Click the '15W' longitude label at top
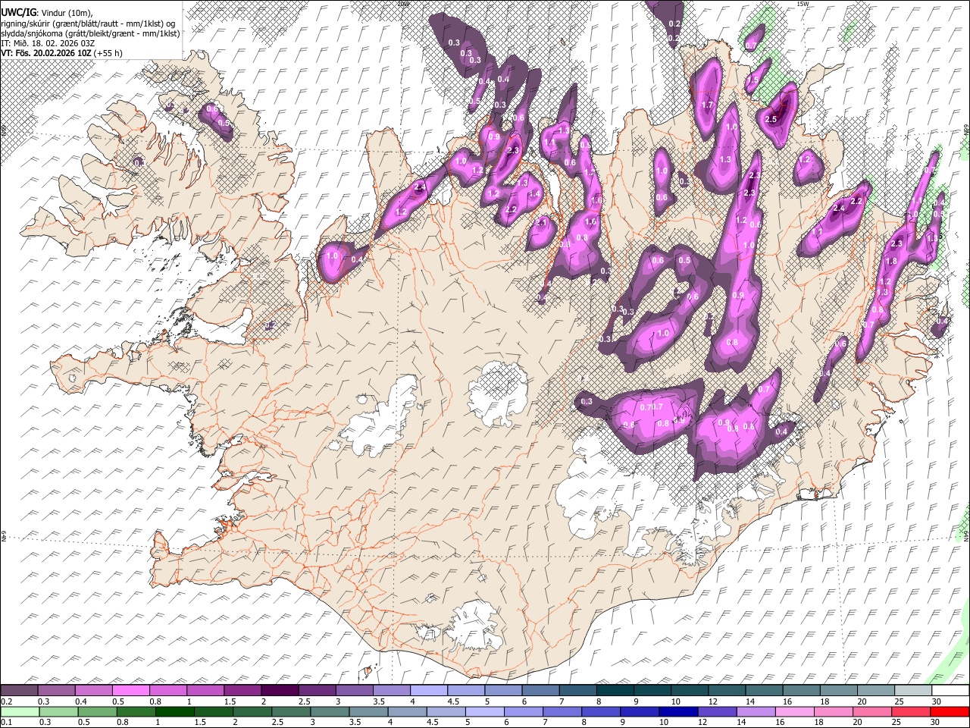The height and width of the screenshot is (728, 970). coord(803,4)
